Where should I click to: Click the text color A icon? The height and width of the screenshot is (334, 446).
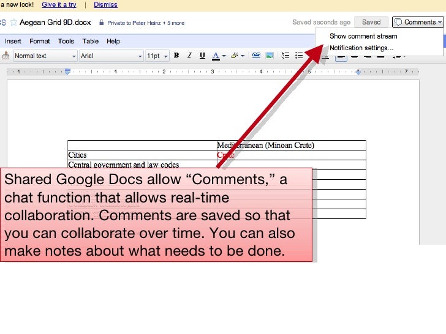pos(216,56)
